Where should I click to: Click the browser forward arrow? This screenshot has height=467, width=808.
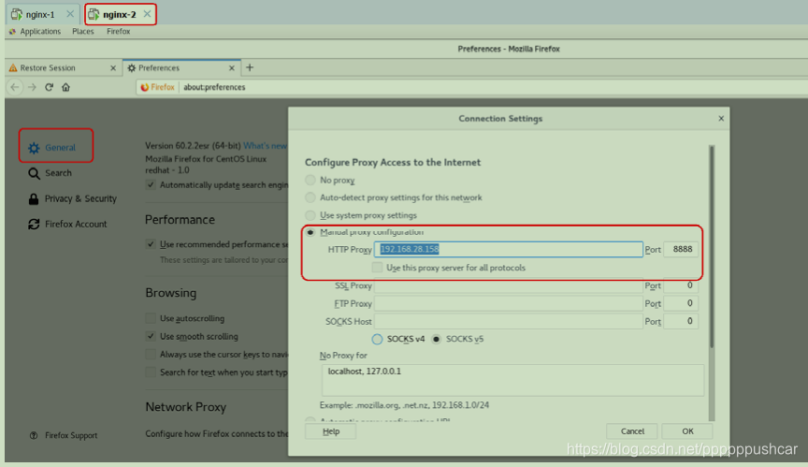32,87
